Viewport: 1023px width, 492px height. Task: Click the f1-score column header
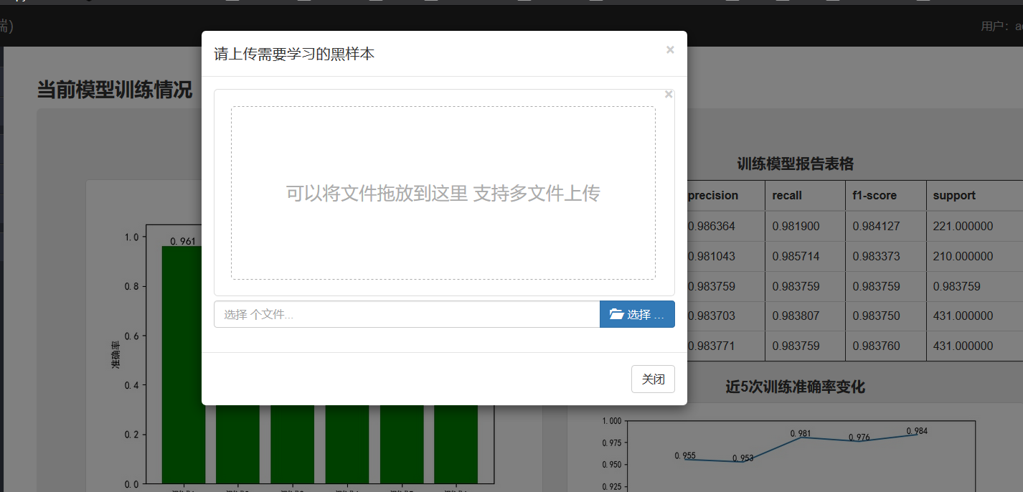[874, 195]
